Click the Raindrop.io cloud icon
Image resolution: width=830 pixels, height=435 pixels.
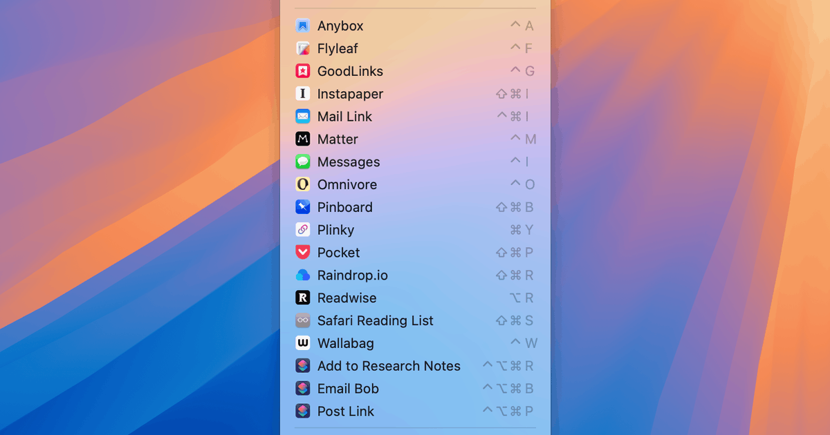303,275
